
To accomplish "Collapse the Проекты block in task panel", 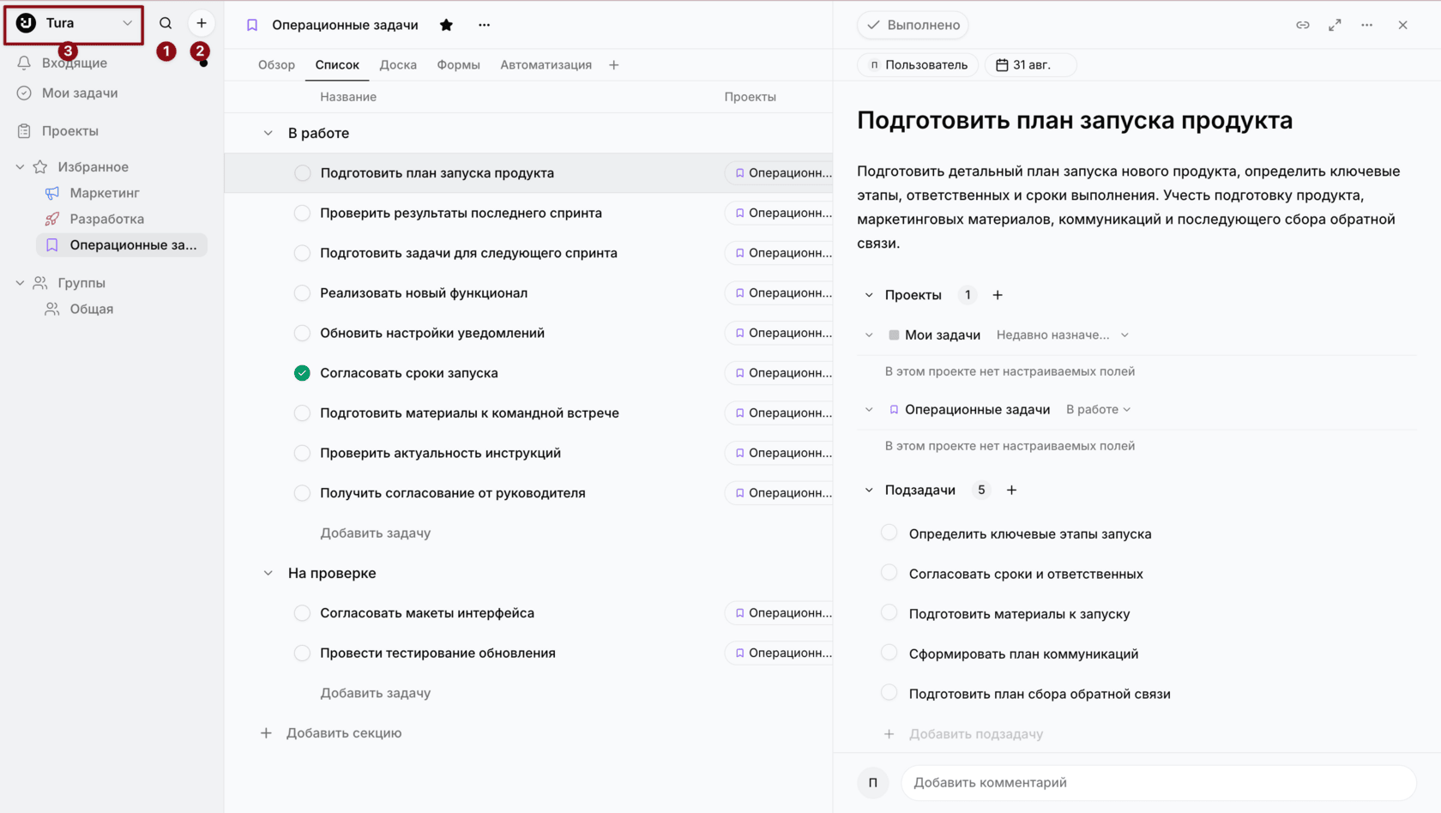I will tap(869, 295).
